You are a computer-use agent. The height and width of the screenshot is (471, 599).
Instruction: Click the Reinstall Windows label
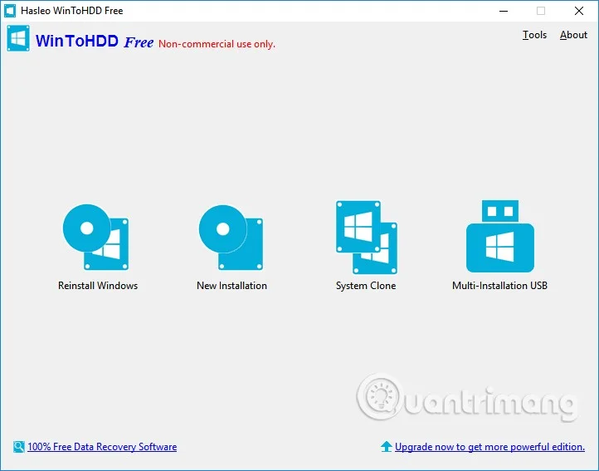tap(98, 286)
